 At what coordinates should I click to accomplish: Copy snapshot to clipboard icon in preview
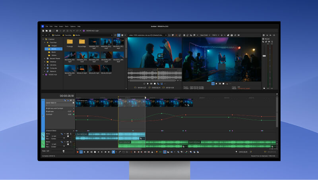tap(228, 35)
